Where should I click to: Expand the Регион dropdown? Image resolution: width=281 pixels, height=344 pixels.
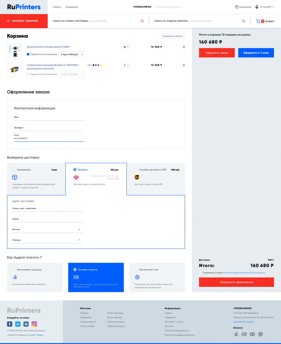tap(47, 230)
